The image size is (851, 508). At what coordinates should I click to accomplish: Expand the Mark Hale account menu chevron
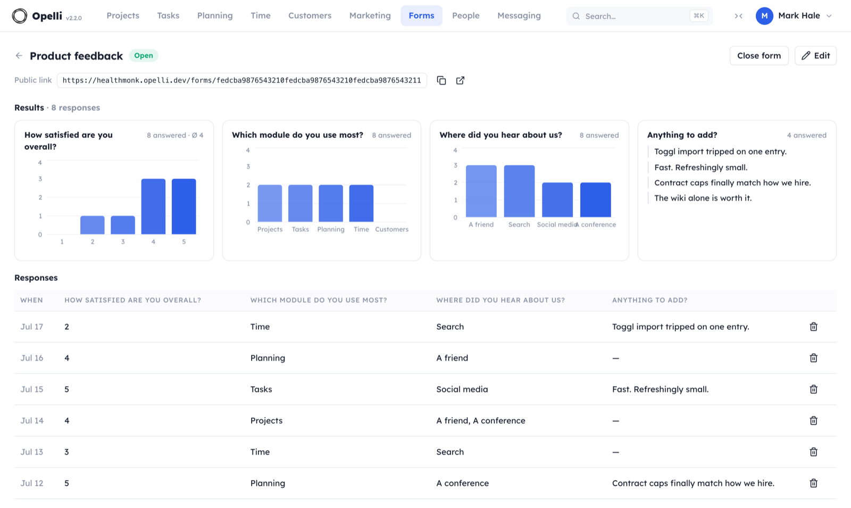[829, 16]
